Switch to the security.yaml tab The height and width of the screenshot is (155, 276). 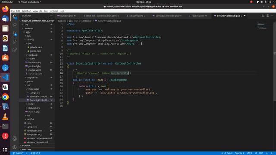(x=136, y=16)
